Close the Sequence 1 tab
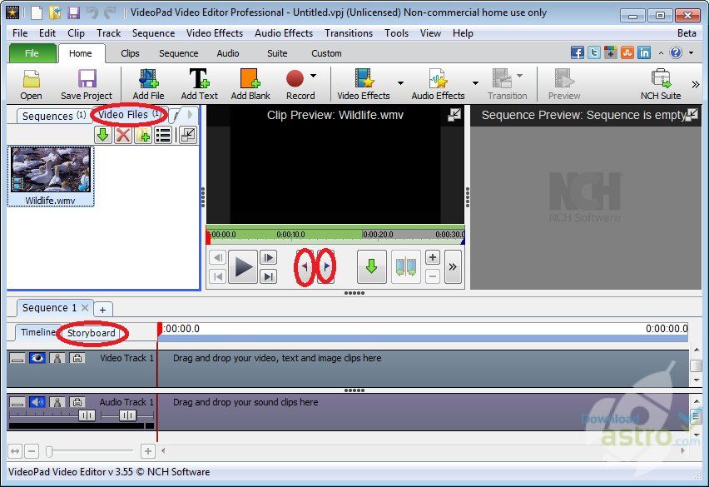The image size is (709, 487). click(x=85, y=307)
